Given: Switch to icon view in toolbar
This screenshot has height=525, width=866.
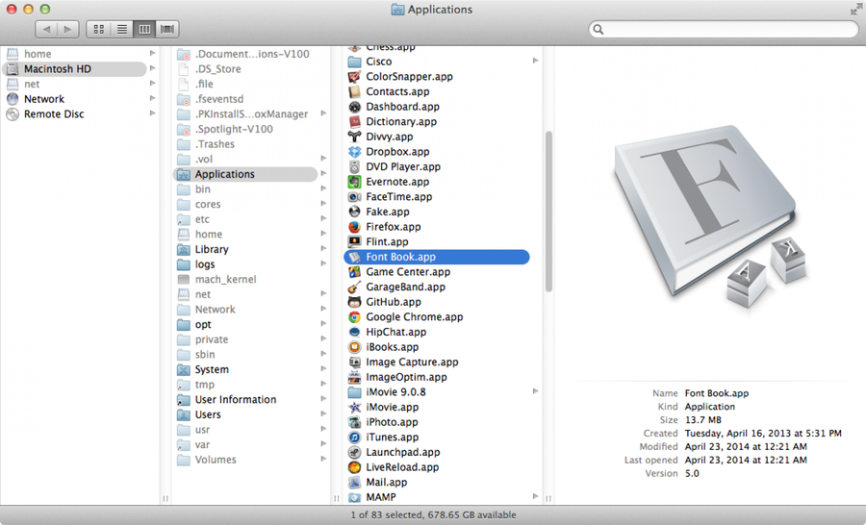Looking at the screenshot, I should pos(98,30).
